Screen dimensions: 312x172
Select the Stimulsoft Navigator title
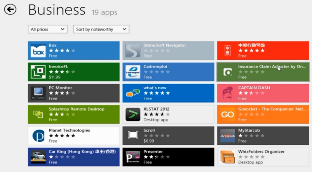tap(165, 45)
